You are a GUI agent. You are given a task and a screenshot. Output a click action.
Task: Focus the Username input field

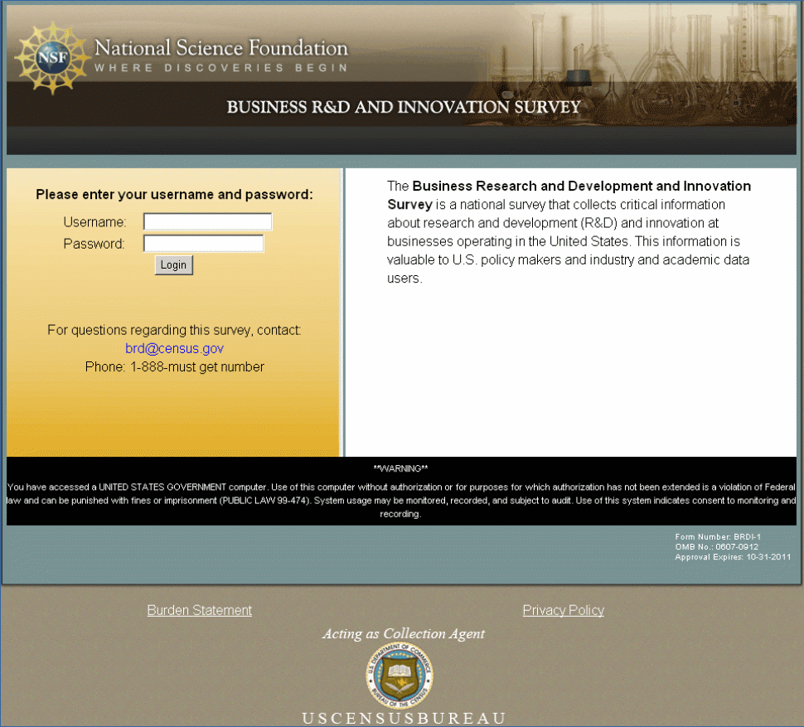coord(207,221)
